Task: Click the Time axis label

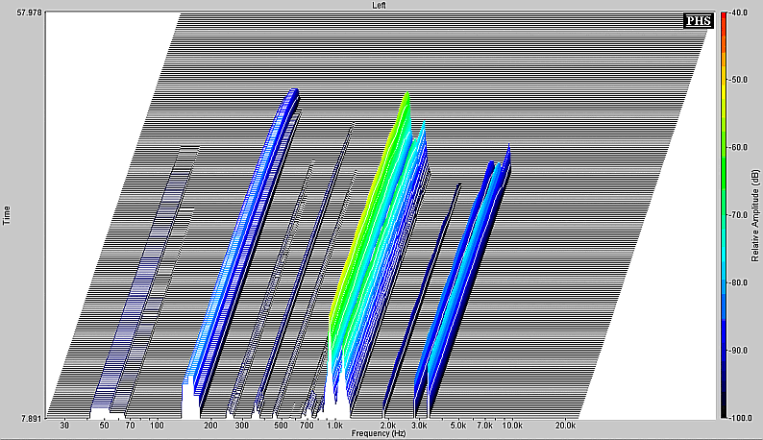Action: pos(7,214)
